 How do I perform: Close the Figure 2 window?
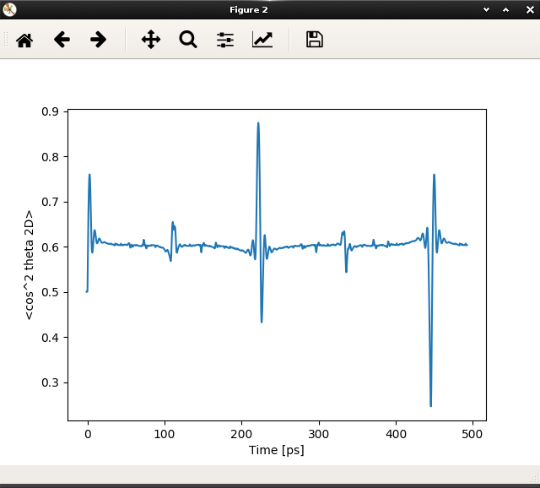pos(526,9)
